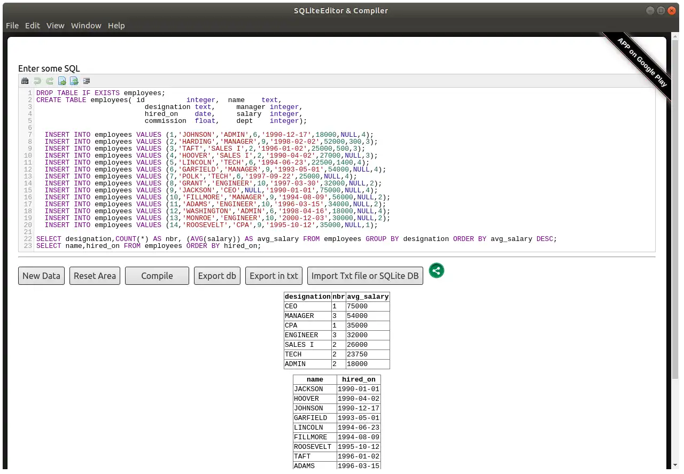The image size is (684, 474).
Task: Click the avg_salary column header
Action: tap(368, 297)
